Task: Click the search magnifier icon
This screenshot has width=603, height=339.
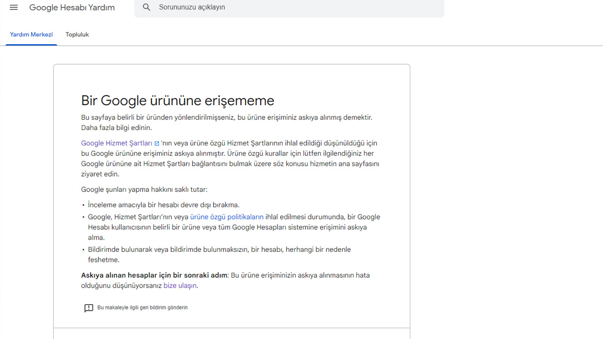Action: (x=147, y=8)
